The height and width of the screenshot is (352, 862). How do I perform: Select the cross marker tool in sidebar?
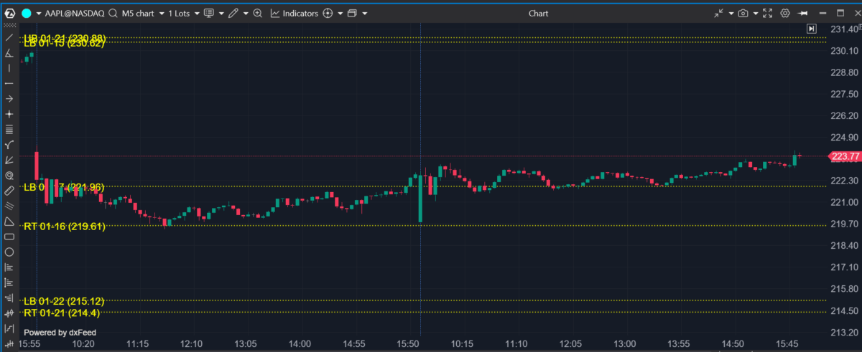9,114
